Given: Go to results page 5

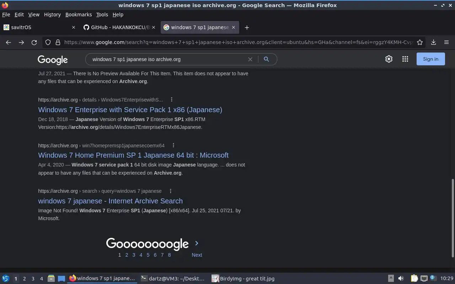Looking at the screenshot, I should tap(148, 255).
